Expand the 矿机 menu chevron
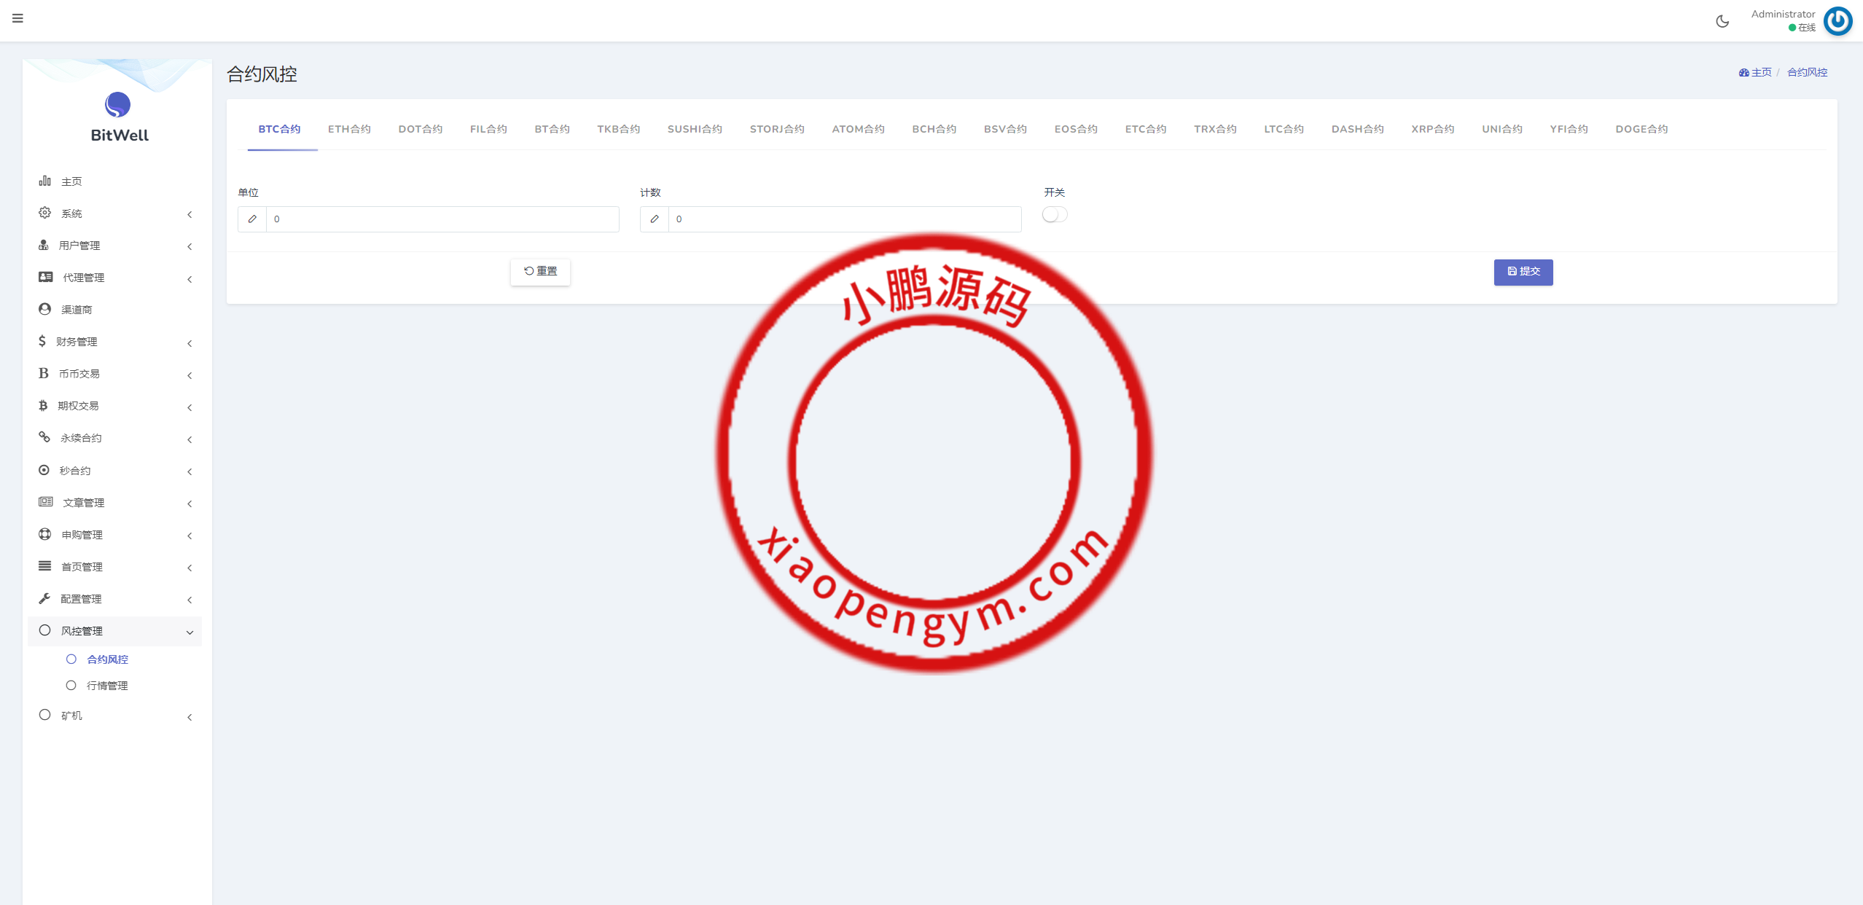Screen dimensions: 1863x905 (x=190, y=716)
